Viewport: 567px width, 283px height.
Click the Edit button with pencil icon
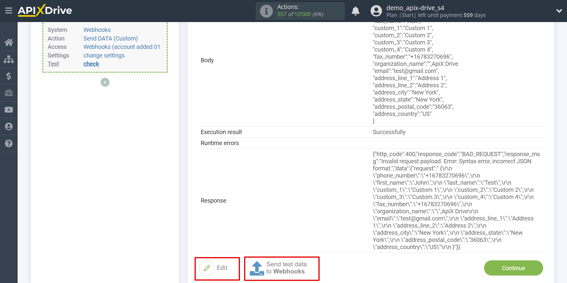[217, 268]
